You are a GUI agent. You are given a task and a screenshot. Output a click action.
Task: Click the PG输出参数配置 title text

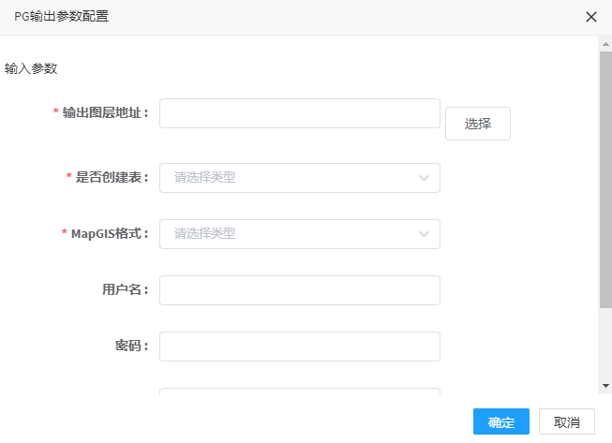click(61, 16)
